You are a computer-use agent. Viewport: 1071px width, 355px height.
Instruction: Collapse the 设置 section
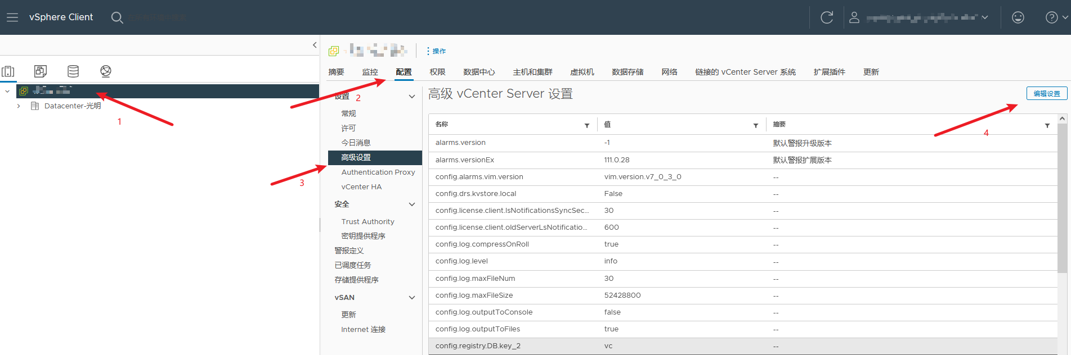coord(412,97)
